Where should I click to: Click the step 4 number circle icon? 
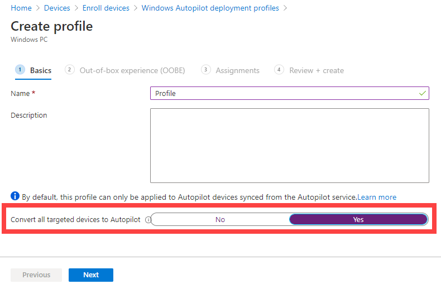tap(279, 70)
